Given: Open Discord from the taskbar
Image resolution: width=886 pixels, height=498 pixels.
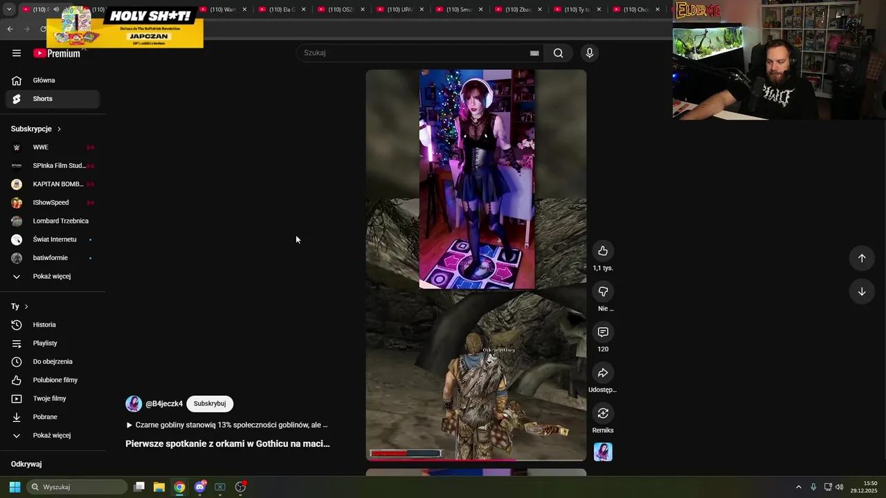Looking at the screenshot, I should point(200,487).
